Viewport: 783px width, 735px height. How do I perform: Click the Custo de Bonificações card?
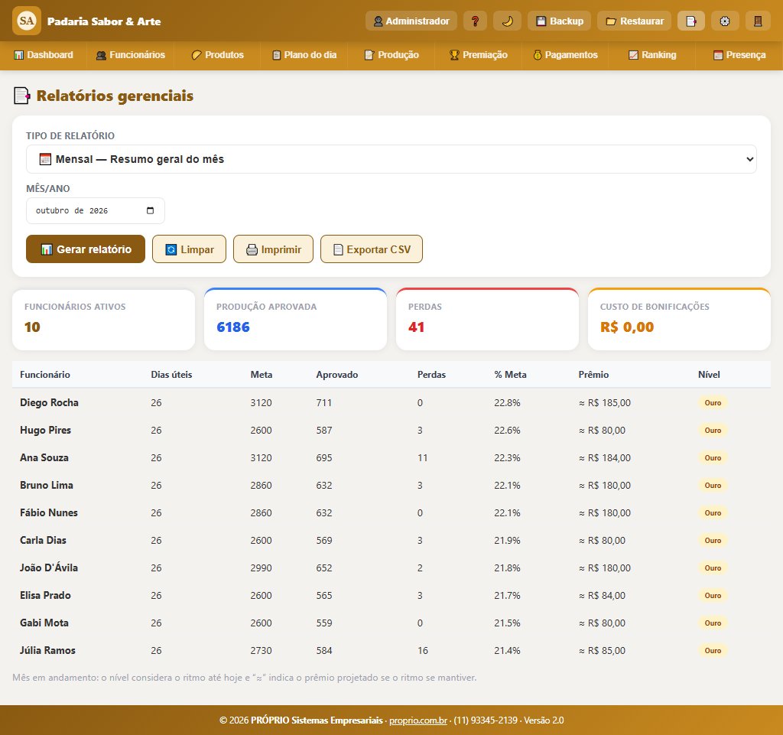pos(679,320)
